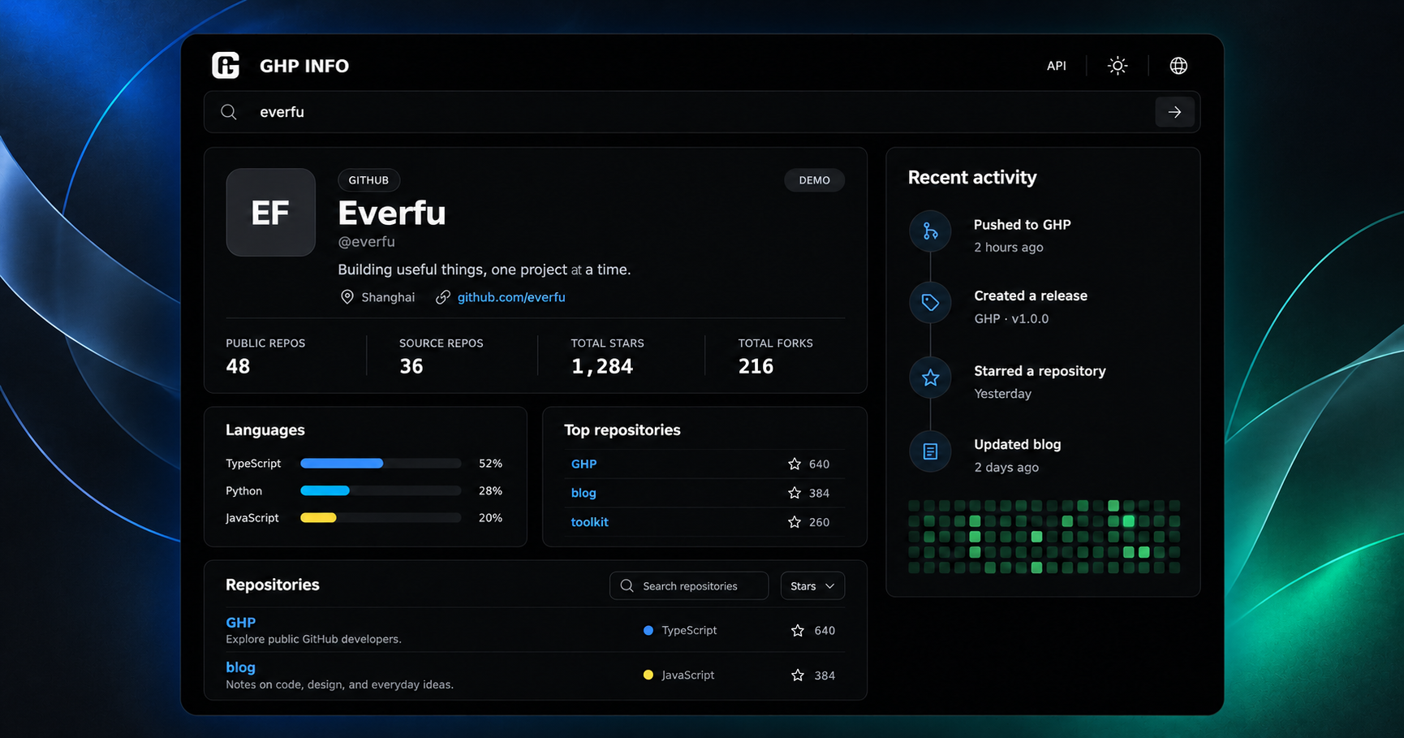Image resolution: width=1404 pixels, height=738 pixels.
Task: Open the API link in header
Action: click(1056, 66)
